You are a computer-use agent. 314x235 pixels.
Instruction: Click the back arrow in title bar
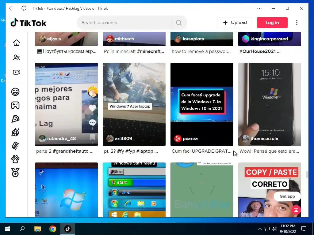point(12,8)
